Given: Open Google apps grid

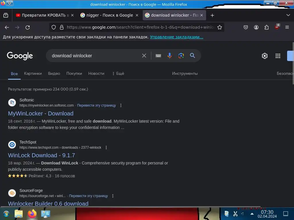Looking at the screenshot, I should tap(278, 56).
